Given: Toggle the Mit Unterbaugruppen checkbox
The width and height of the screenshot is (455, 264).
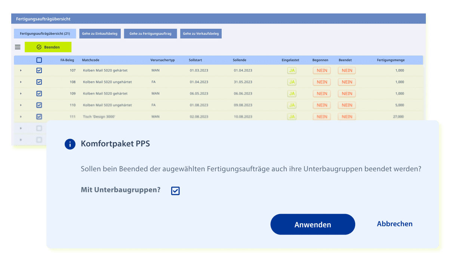Looking at the screenshot, I should tap(175, 191).
